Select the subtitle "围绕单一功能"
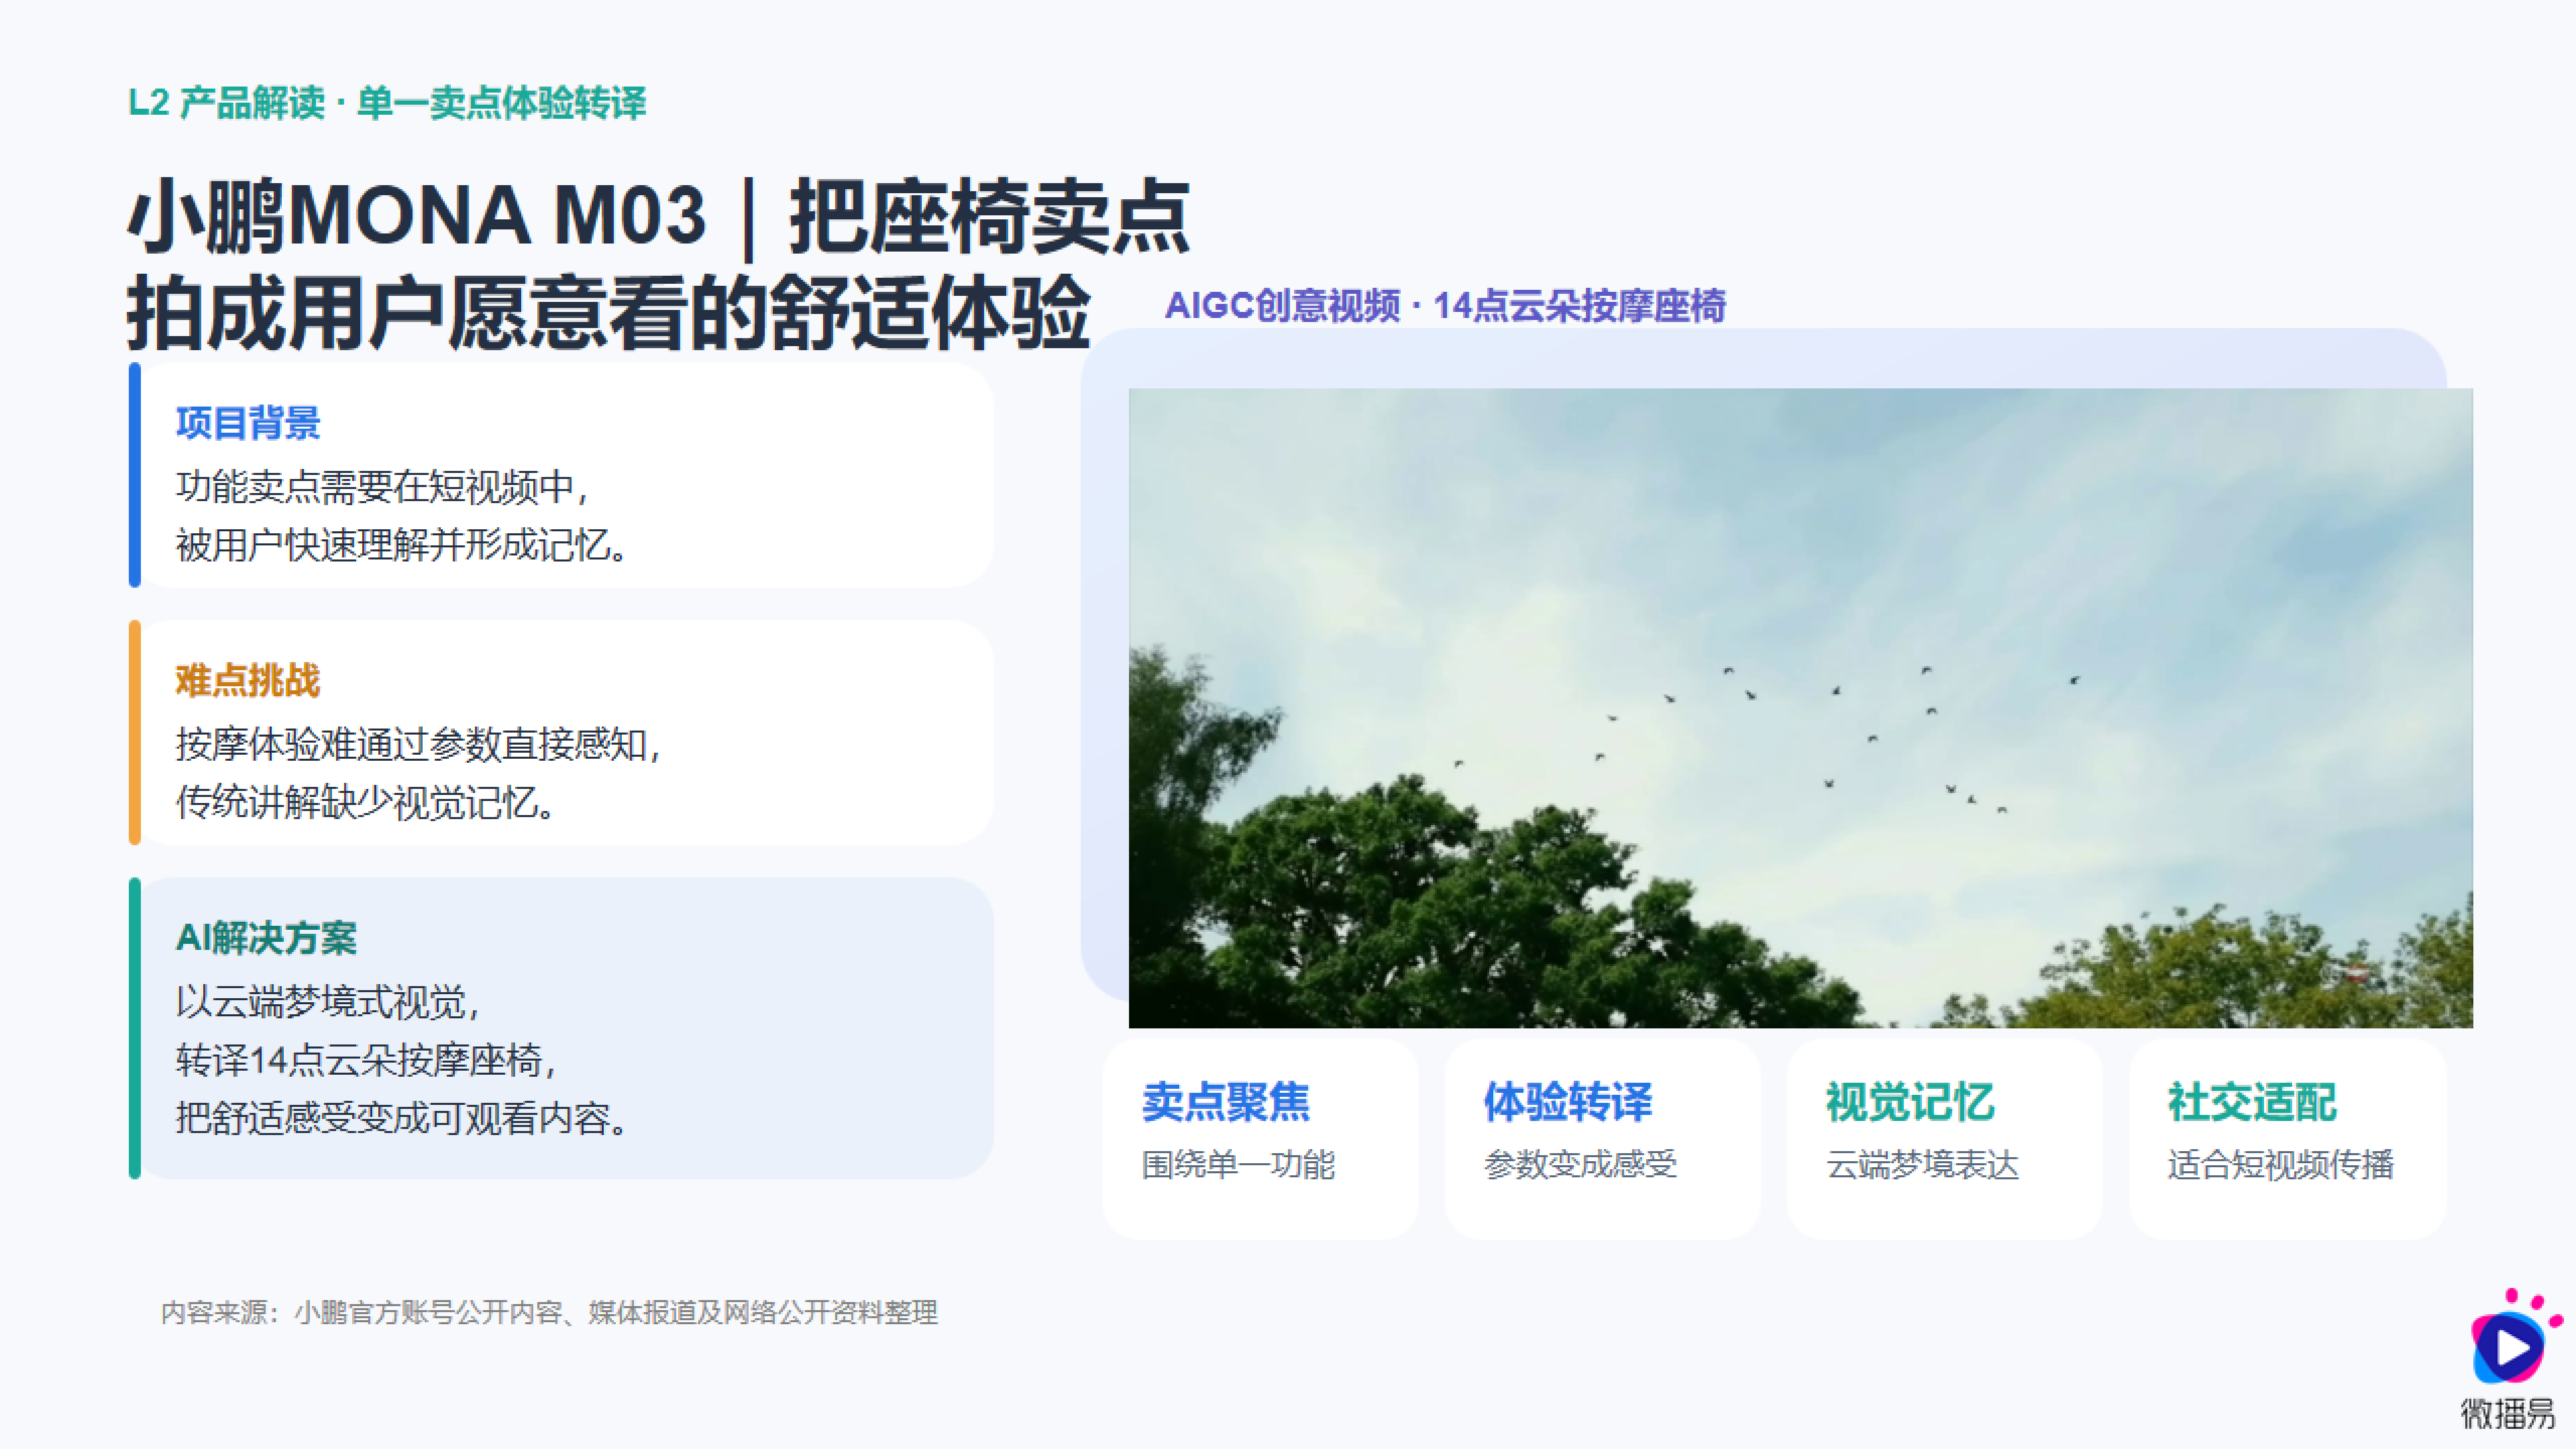The height and width of the screenshot is (1449, 2576). [1239, 1165]
